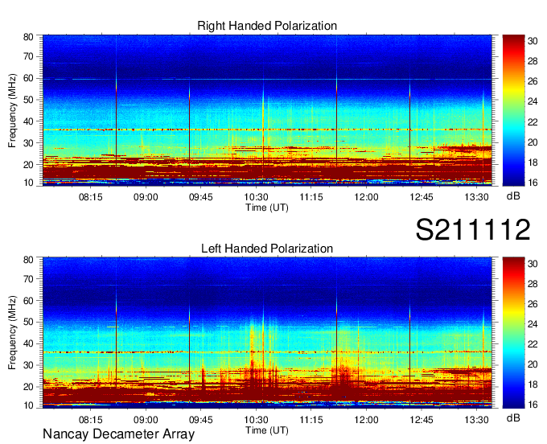Screen dimensions: 547x444
Task: Click the 80 MHz frequency tick on the right-handed plot
Action: (28, 37)
